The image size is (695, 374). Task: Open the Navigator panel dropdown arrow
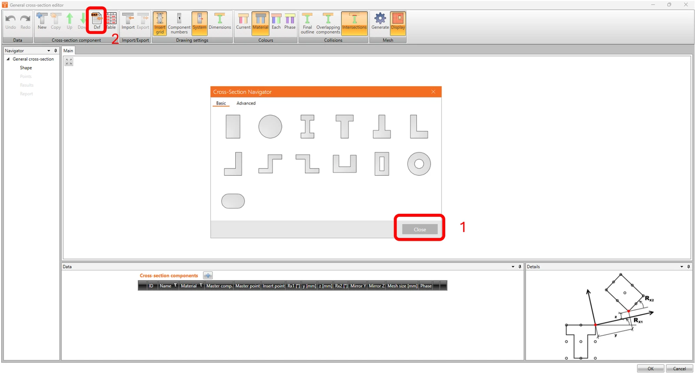pyautogui.click(x=49, y=51)
